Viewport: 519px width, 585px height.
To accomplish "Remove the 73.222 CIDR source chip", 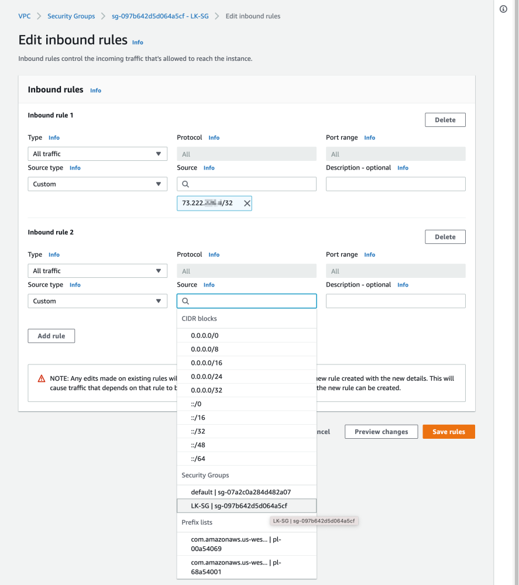I will [247, 204].
